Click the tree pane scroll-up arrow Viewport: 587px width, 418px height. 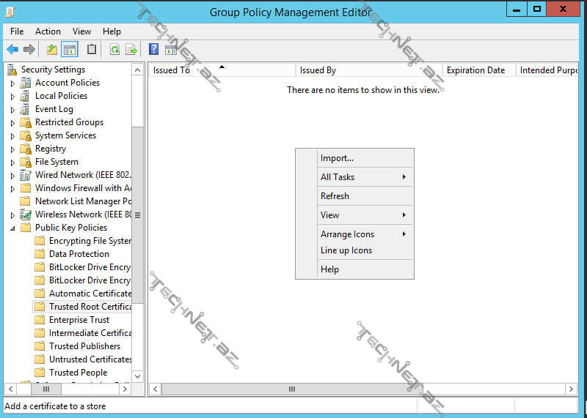[x=137, y=70]
